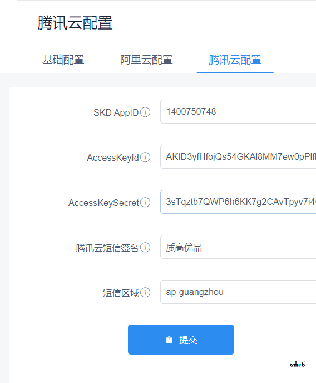
Task: Click the info icon beside AccessKeySecret
Action: 145,202
